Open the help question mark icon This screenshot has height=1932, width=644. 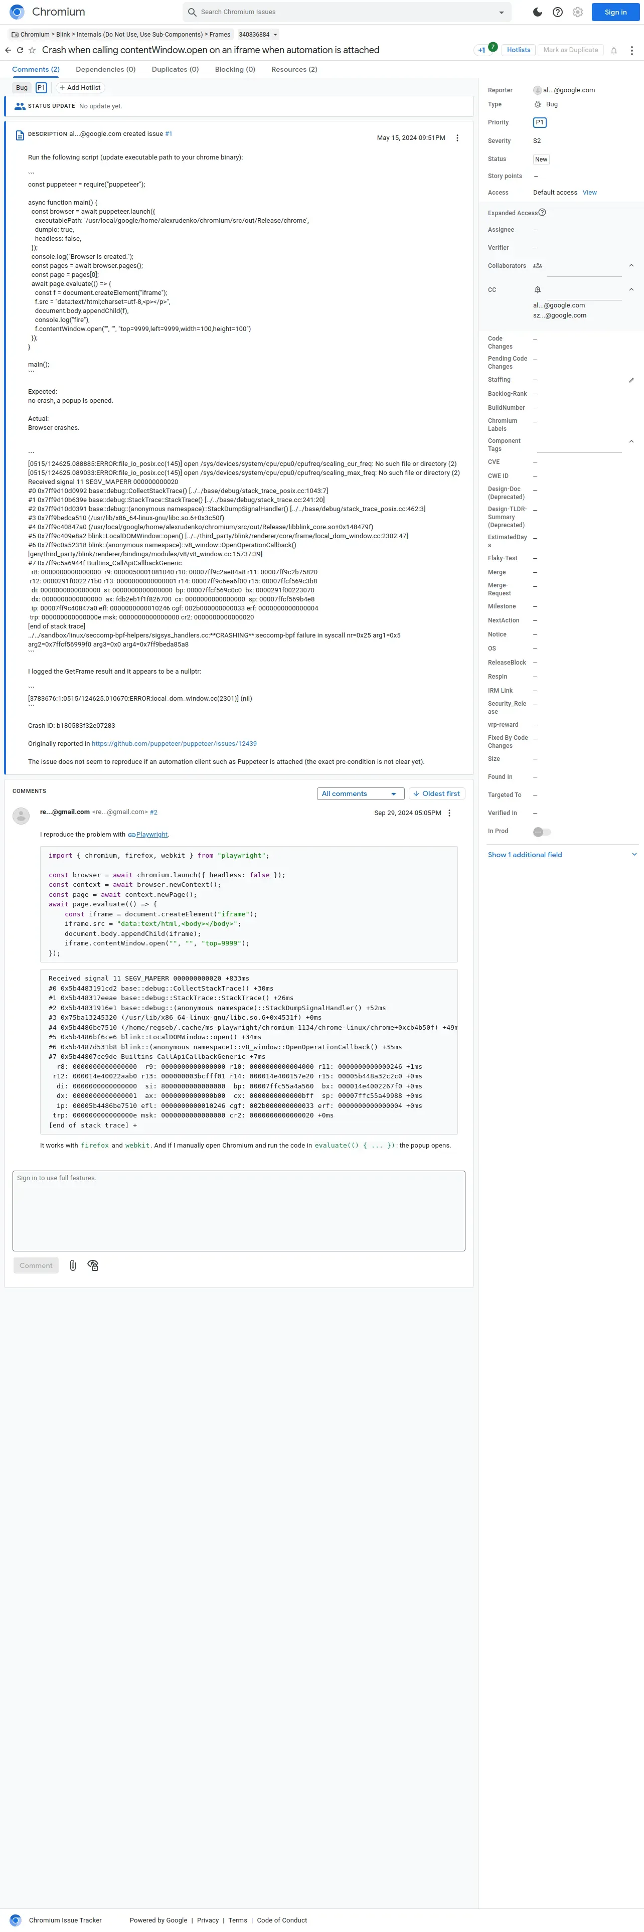558,12
